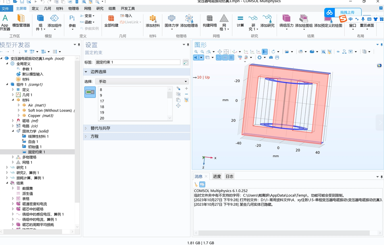Open the 文件 menu
Viewport: 384px width, 245px height.
(5, 9)
